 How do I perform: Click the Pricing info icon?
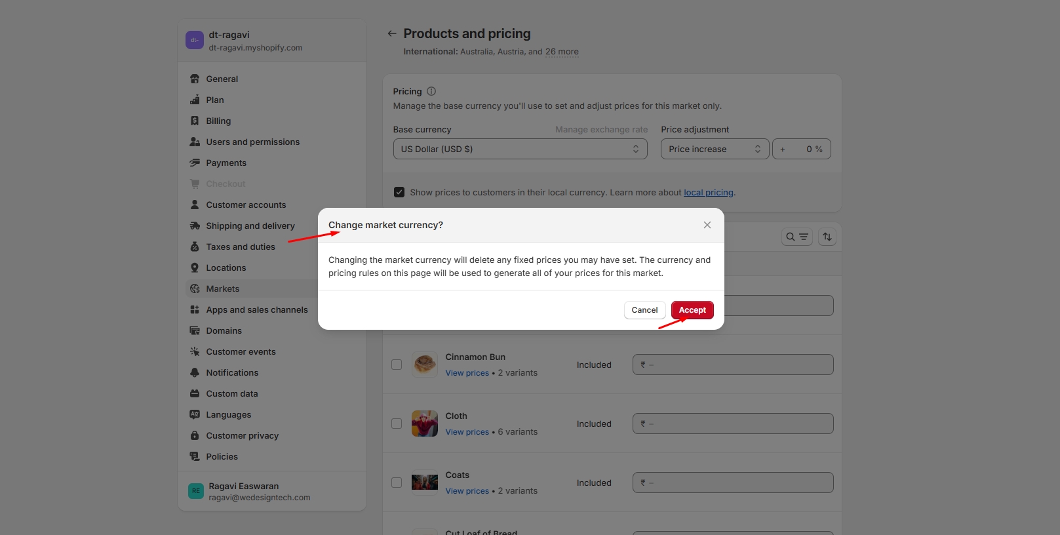click(431, 92)
